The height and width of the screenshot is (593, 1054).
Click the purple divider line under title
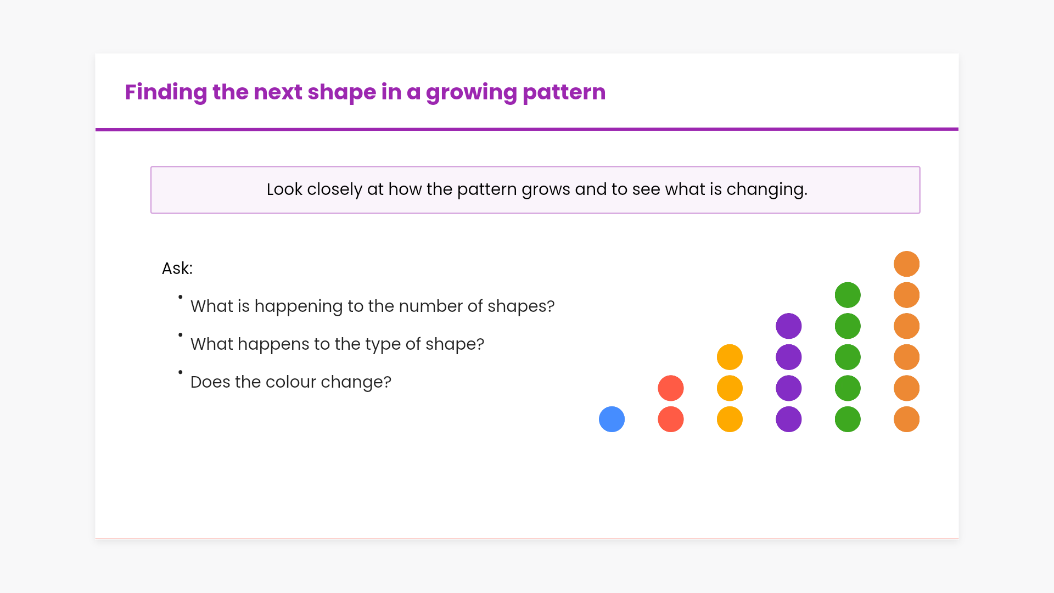[x=527, y=130]
